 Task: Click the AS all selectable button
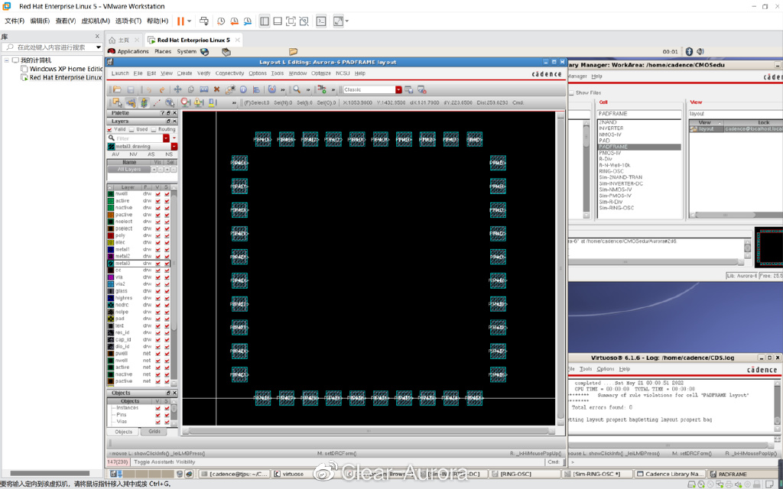[151, 154]
